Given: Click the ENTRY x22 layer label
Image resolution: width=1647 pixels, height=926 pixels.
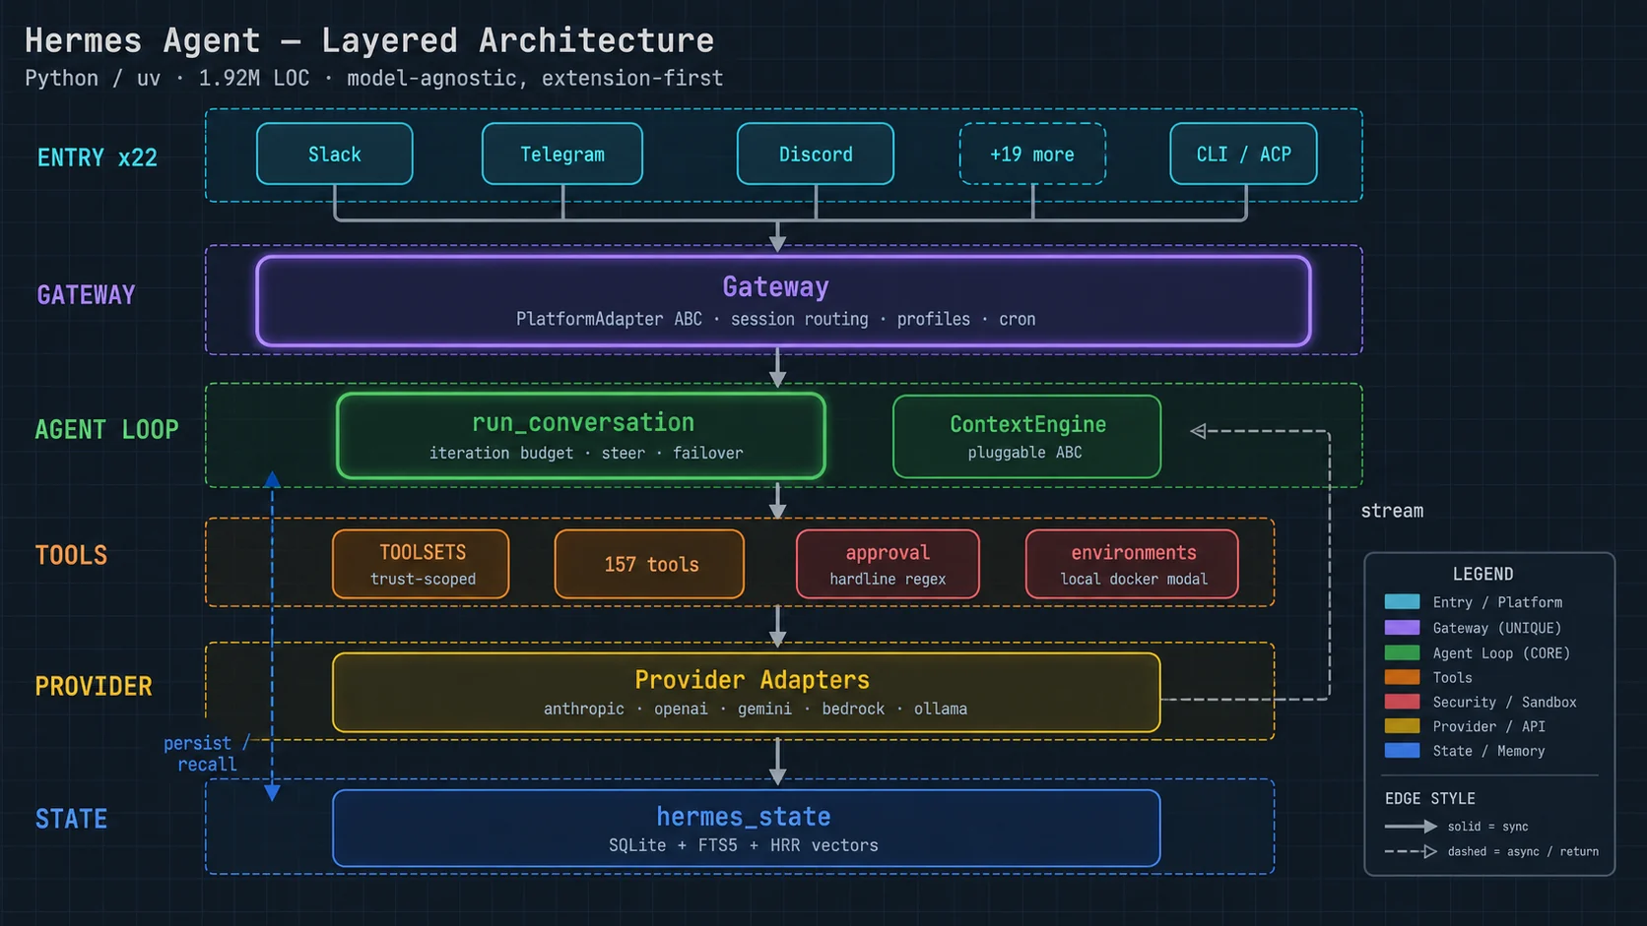Looking at the screenshot, I should [98, 157].
